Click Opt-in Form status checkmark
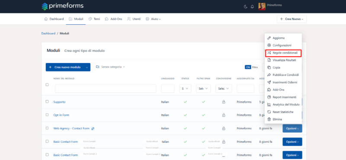346x160 pixels. point(186,115)
